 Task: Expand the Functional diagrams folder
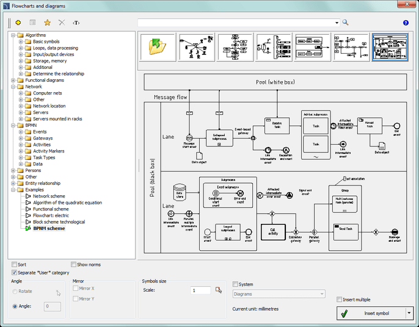(x=13, y=81)
